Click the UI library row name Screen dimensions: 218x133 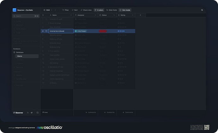(x=53, y=83)
